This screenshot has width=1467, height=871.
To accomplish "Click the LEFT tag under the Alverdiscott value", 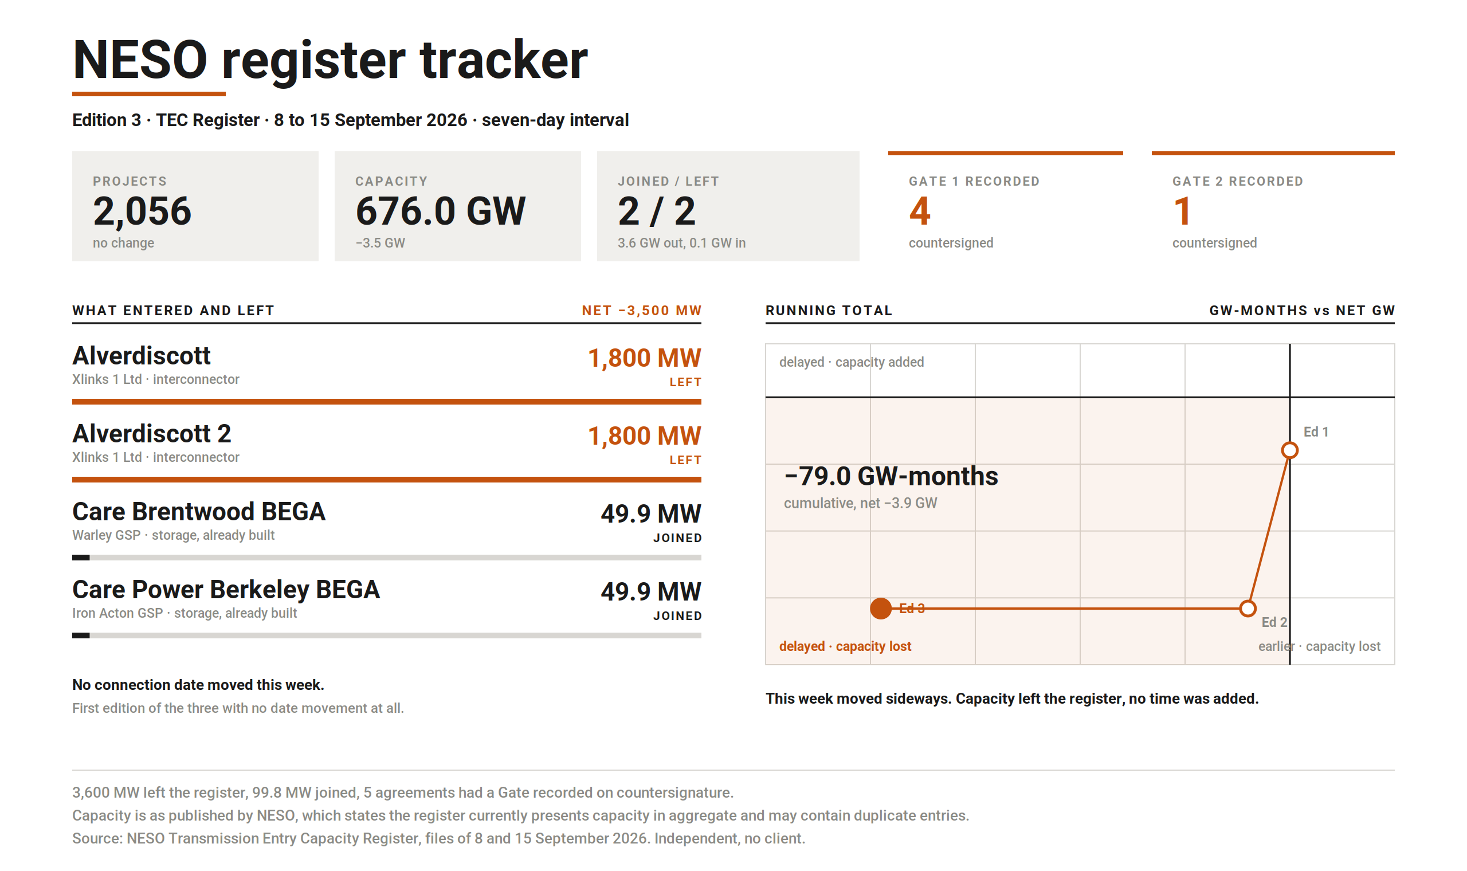I will pos(685,382).
